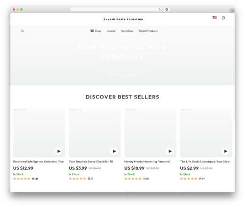
Task: Click the US flag country selector
Action: [215, 18]
